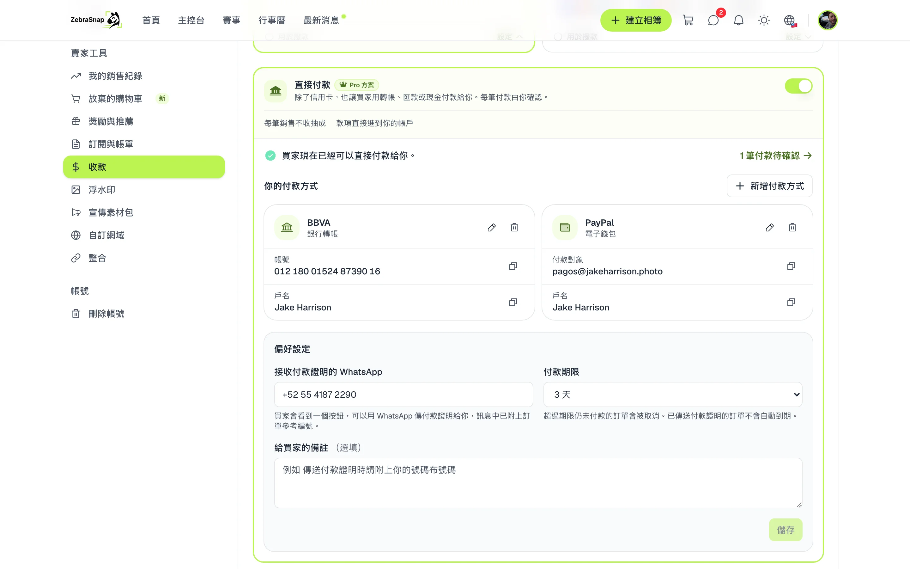This screenshot has height=569, width=910.
Task: Copy the BBVA account number
Action: click(x=513, y=266)
